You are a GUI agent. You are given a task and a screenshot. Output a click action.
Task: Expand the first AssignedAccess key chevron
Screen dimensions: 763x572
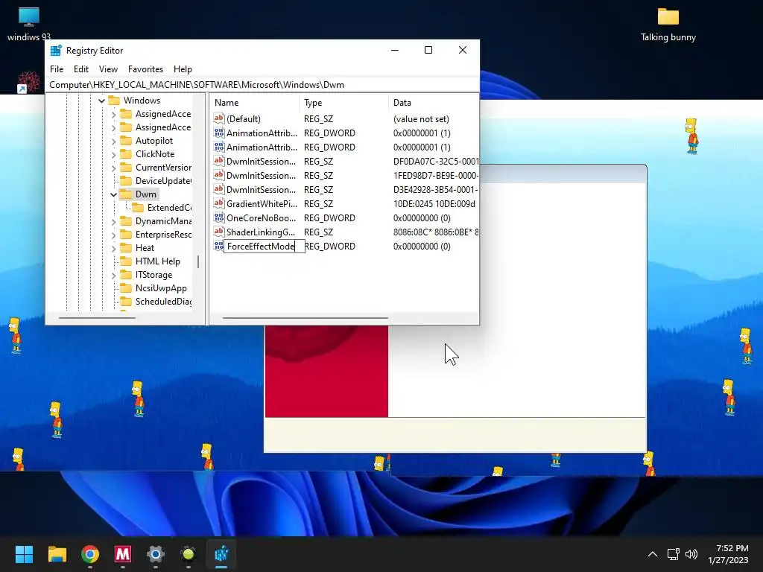coord(113,114)
